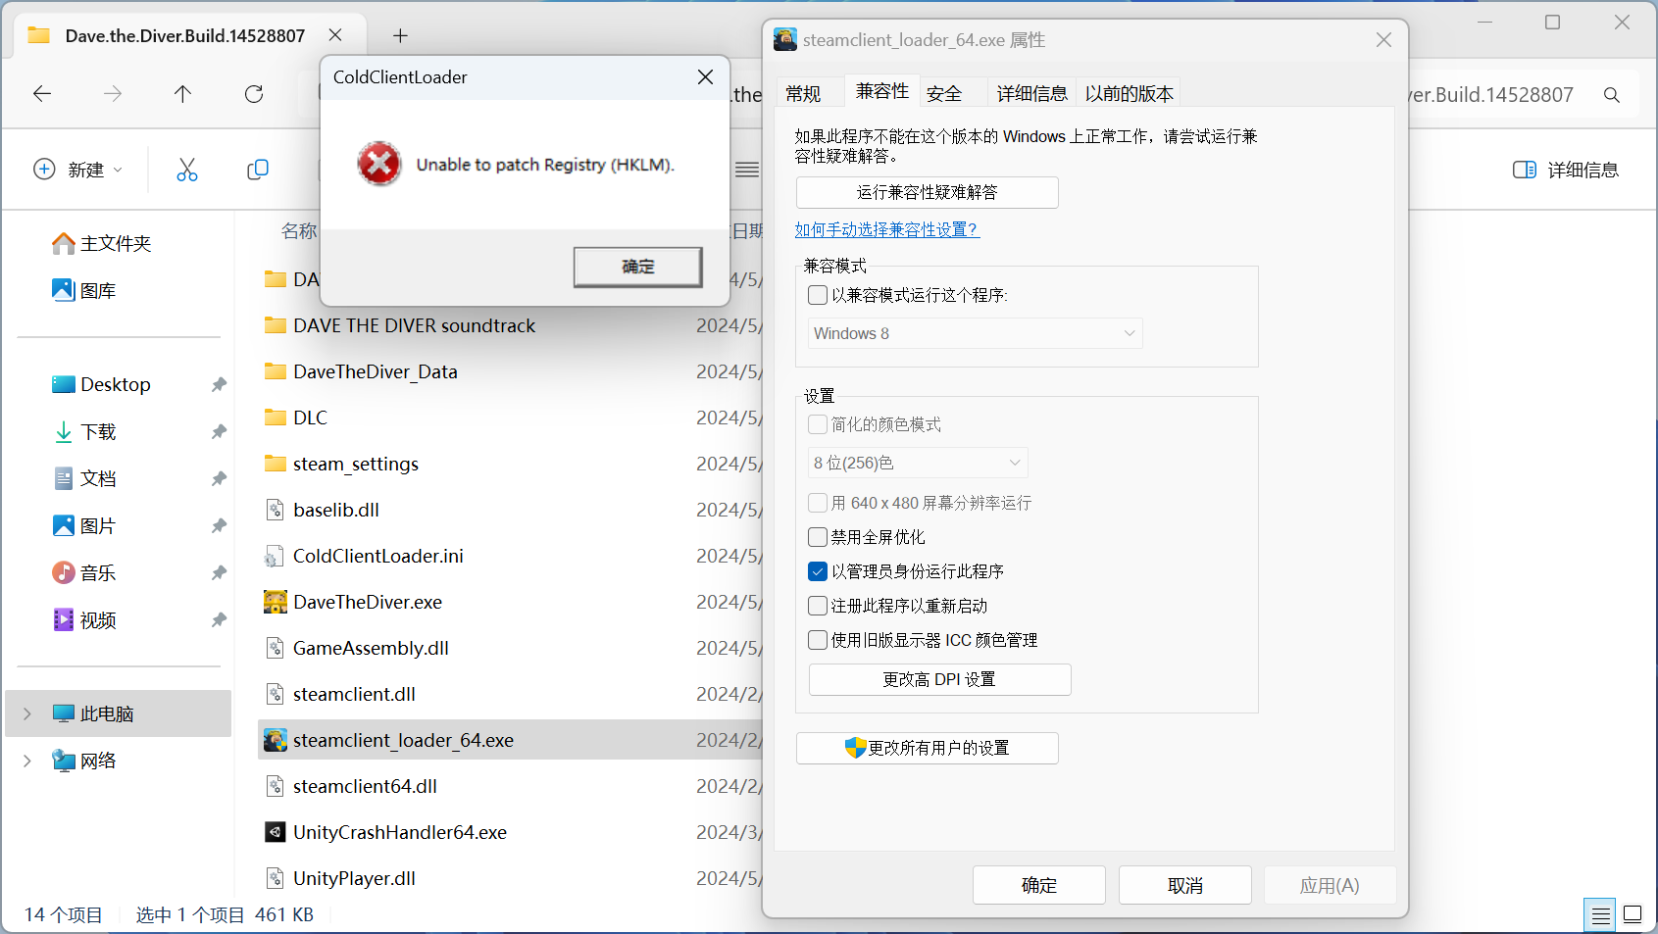Expand the 此电脑 tree node

click(x=27, y=713)
